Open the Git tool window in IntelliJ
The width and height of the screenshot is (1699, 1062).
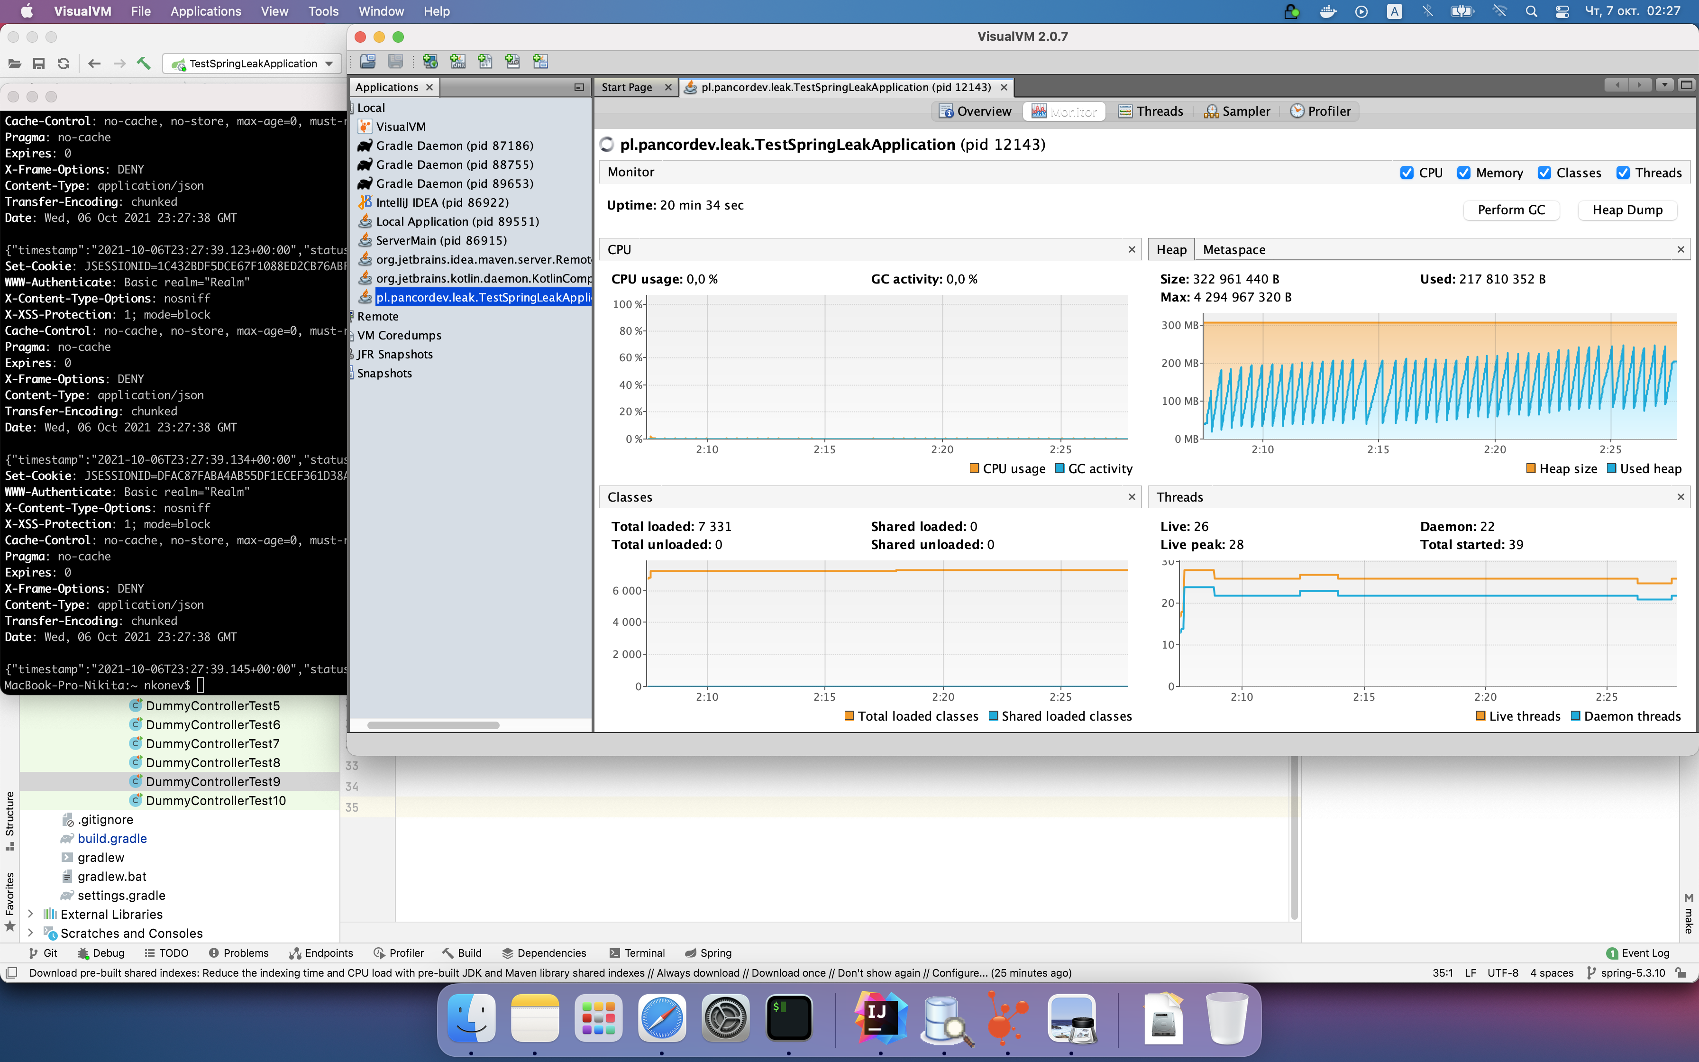pos(43,953)
